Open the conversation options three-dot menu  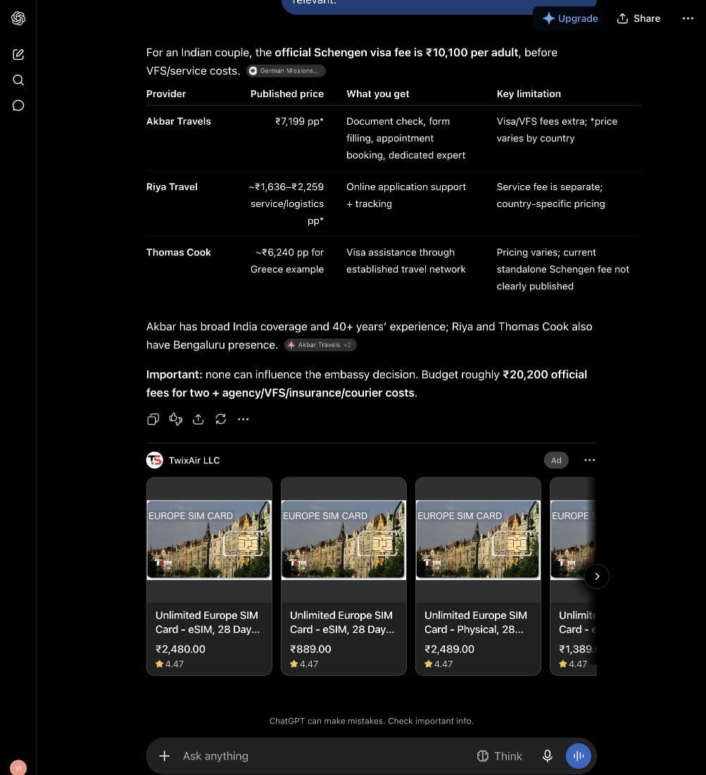coord(688,18)
